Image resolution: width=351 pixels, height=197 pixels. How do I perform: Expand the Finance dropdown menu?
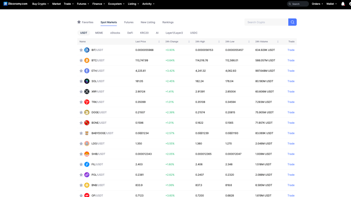(x=98, y=4)
